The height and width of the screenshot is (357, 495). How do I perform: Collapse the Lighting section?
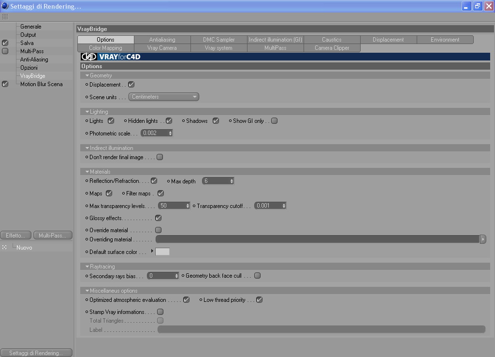pos(87,112)
